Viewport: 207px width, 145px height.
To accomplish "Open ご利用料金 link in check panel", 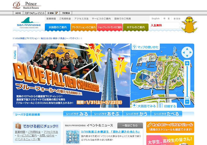I will pyautogui.click(x=34, y=132).
